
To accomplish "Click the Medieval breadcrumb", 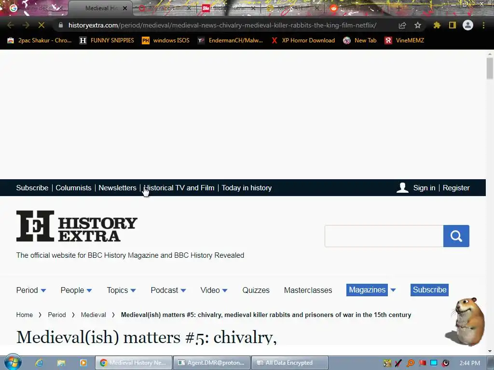I will pyautogui.click(x=93, y=315).
